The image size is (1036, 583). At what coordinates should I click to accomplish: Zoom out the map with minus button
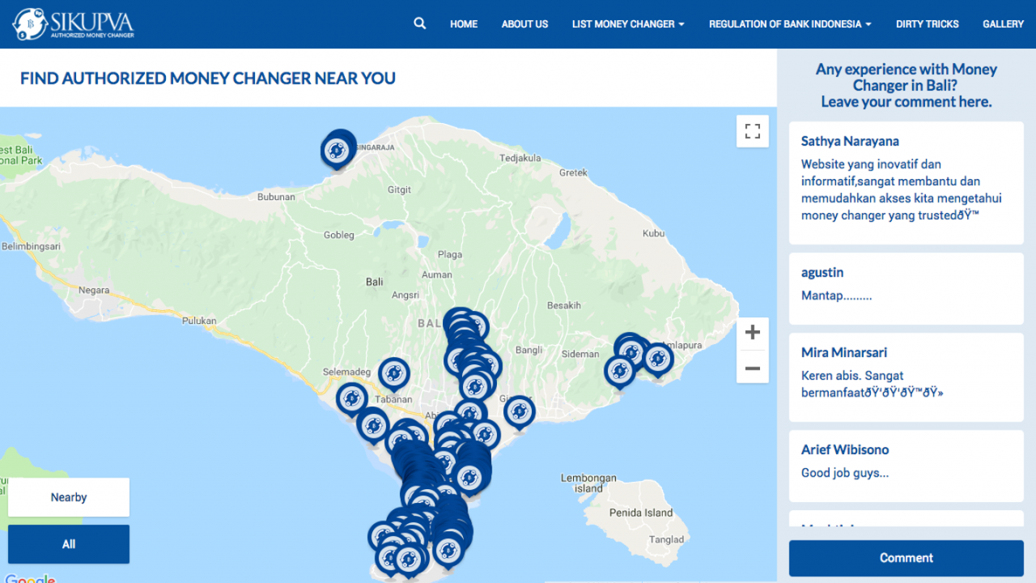[753, 368]
